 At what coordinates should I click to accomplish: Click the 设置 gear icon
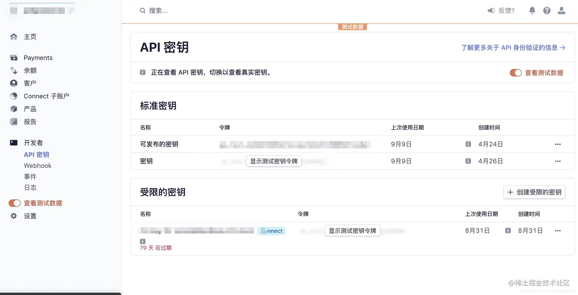coord(14,216)
